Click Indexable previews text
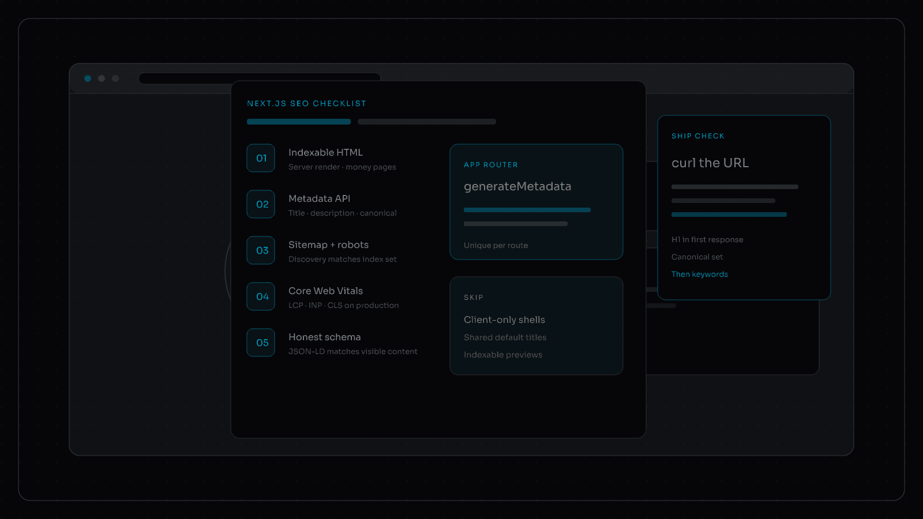Viewport: 923px width, 519px height. [503, 355]
